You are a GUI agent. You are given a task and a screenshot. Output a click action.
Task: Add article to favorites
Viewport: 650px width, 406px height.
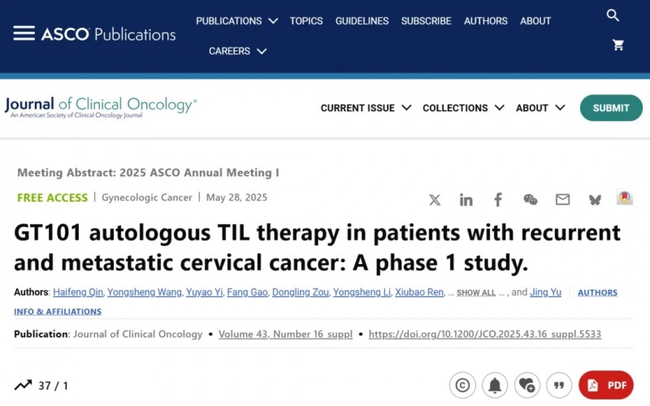[x=526, y=385]
